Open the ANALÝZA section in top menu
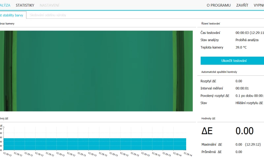This screenshot has height=158, width=264. pyautogui.click(x=5, y=5)
